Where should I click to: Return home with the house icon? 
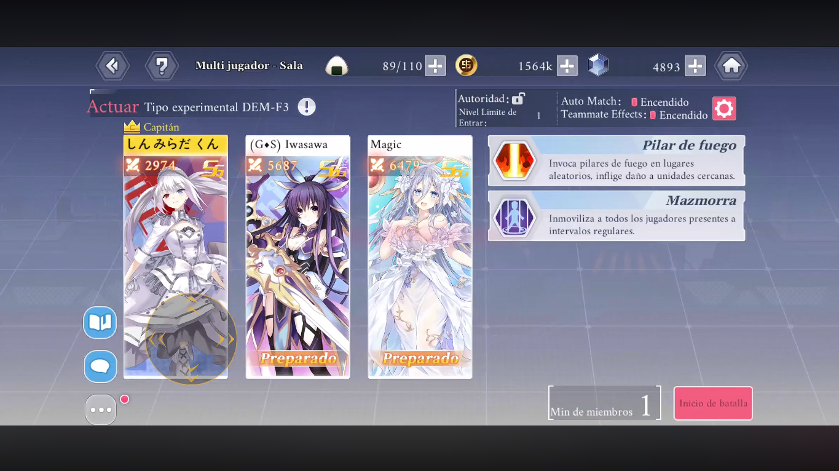731,66
